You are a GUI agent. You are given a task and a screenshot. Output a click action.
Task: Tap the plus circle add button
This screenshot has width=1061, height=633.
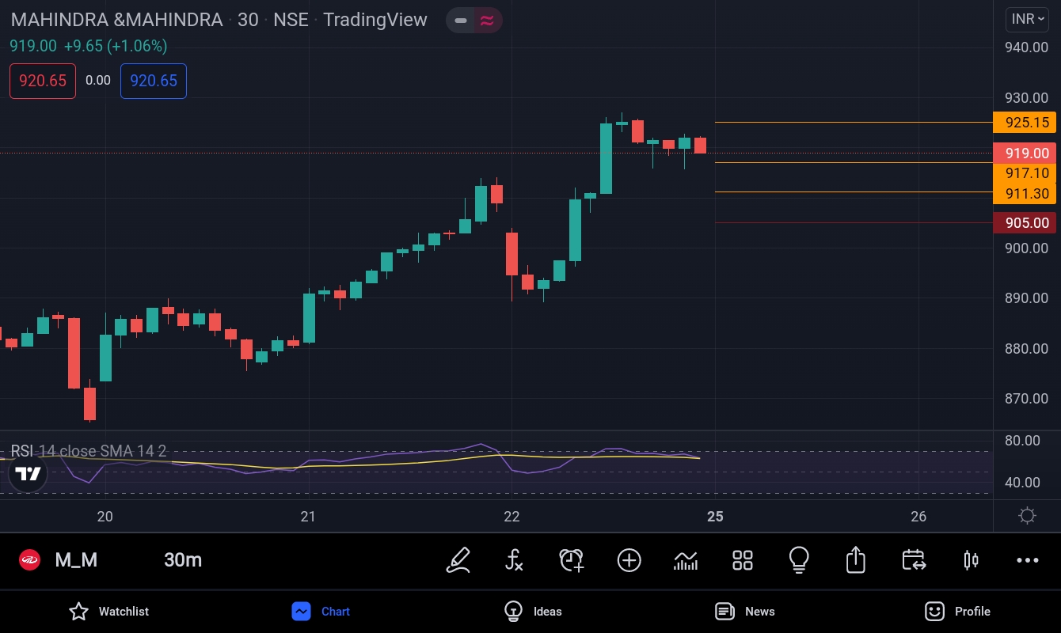tap(629, 560)
